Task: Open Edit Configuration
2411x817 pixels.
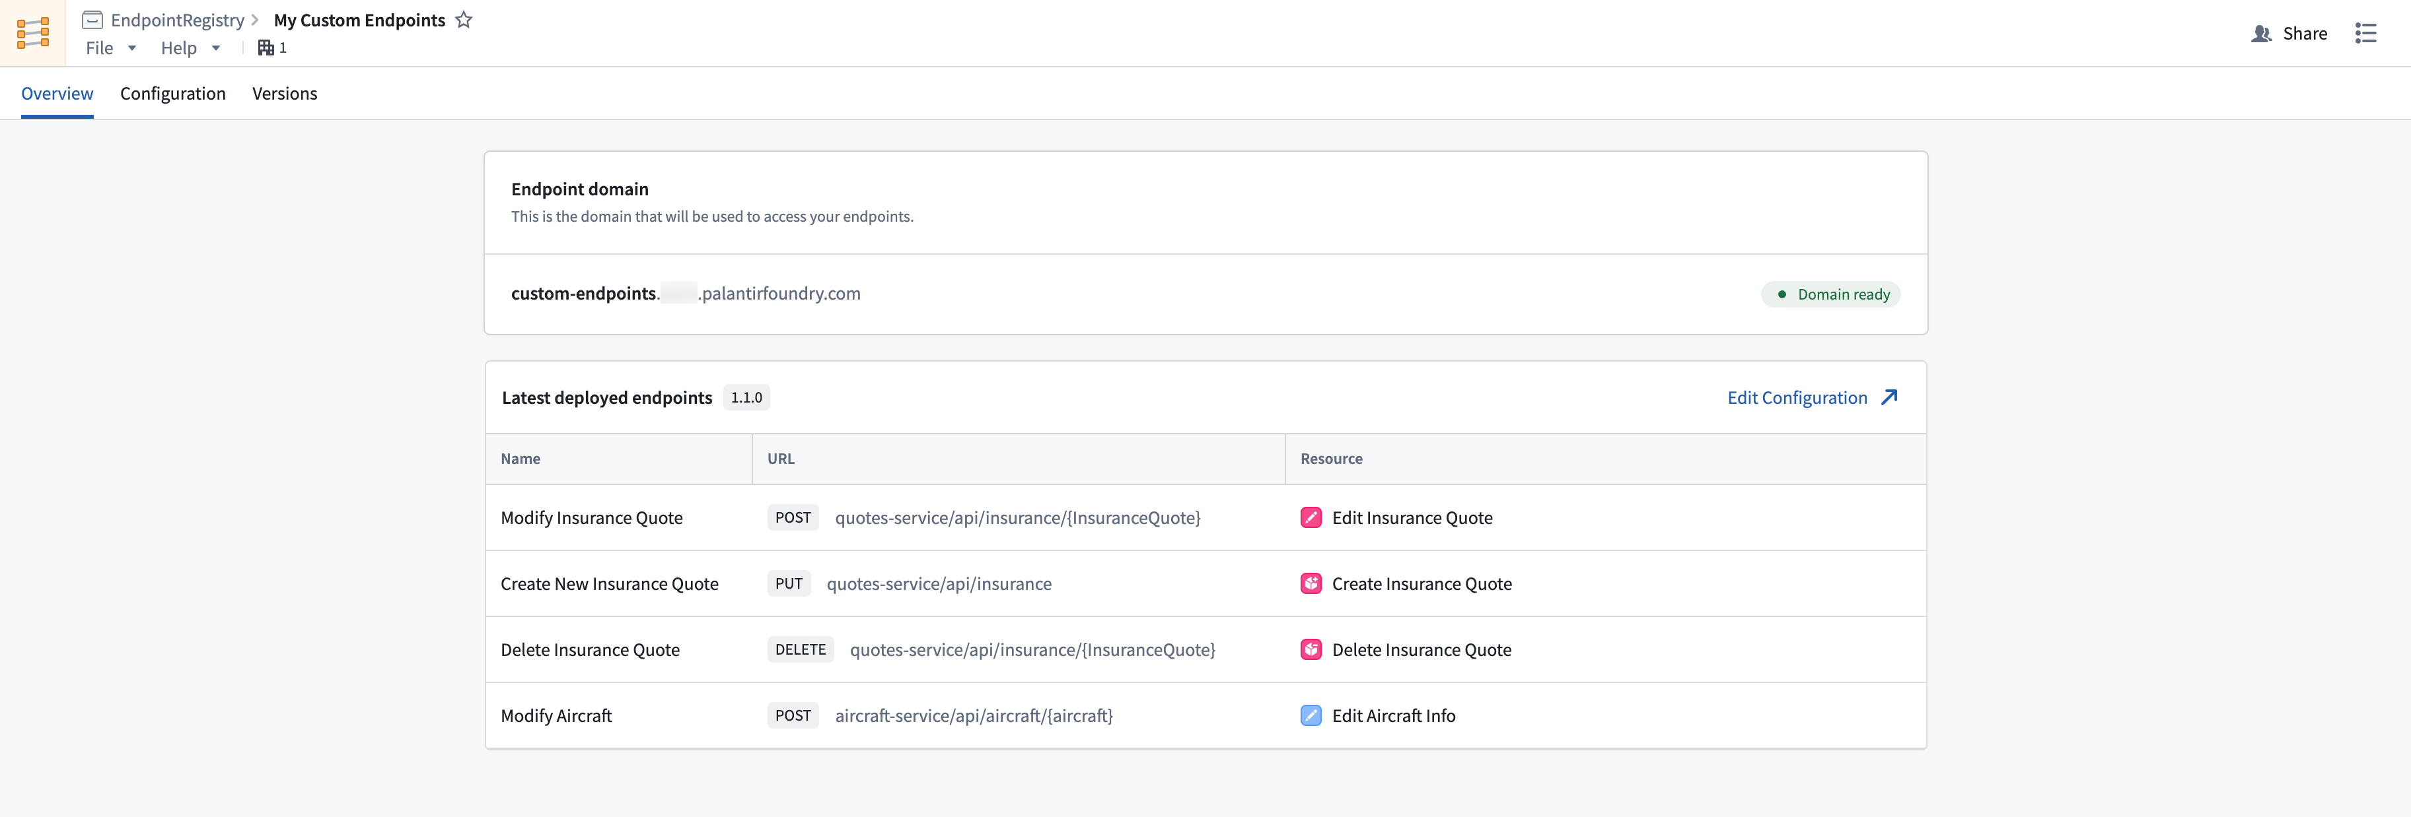Action: 1797,397
